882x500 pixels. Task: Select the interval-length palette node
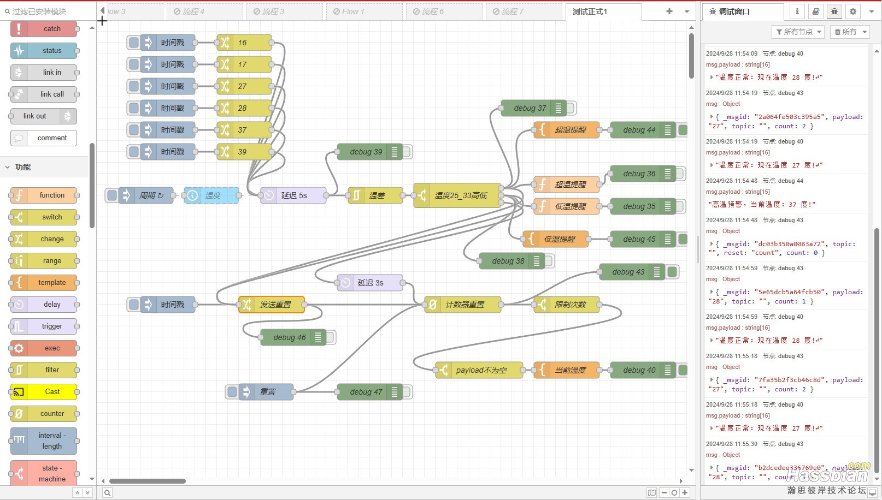[44, 441]
